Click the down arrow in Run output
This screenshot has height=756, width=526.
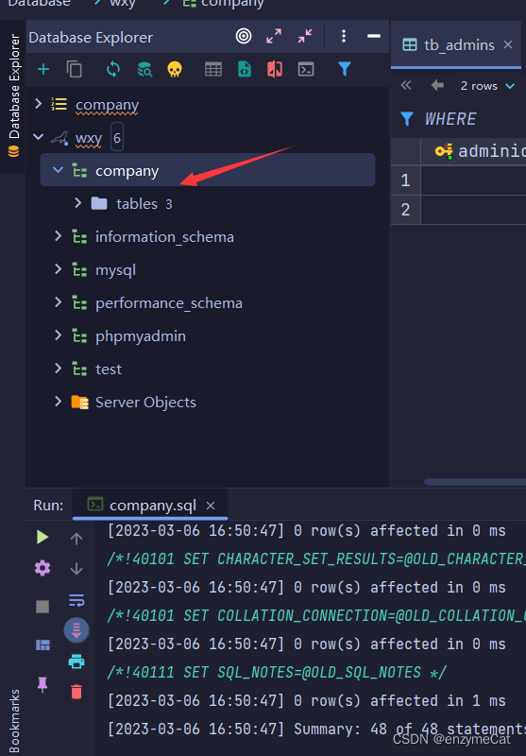tap(76, 569)
